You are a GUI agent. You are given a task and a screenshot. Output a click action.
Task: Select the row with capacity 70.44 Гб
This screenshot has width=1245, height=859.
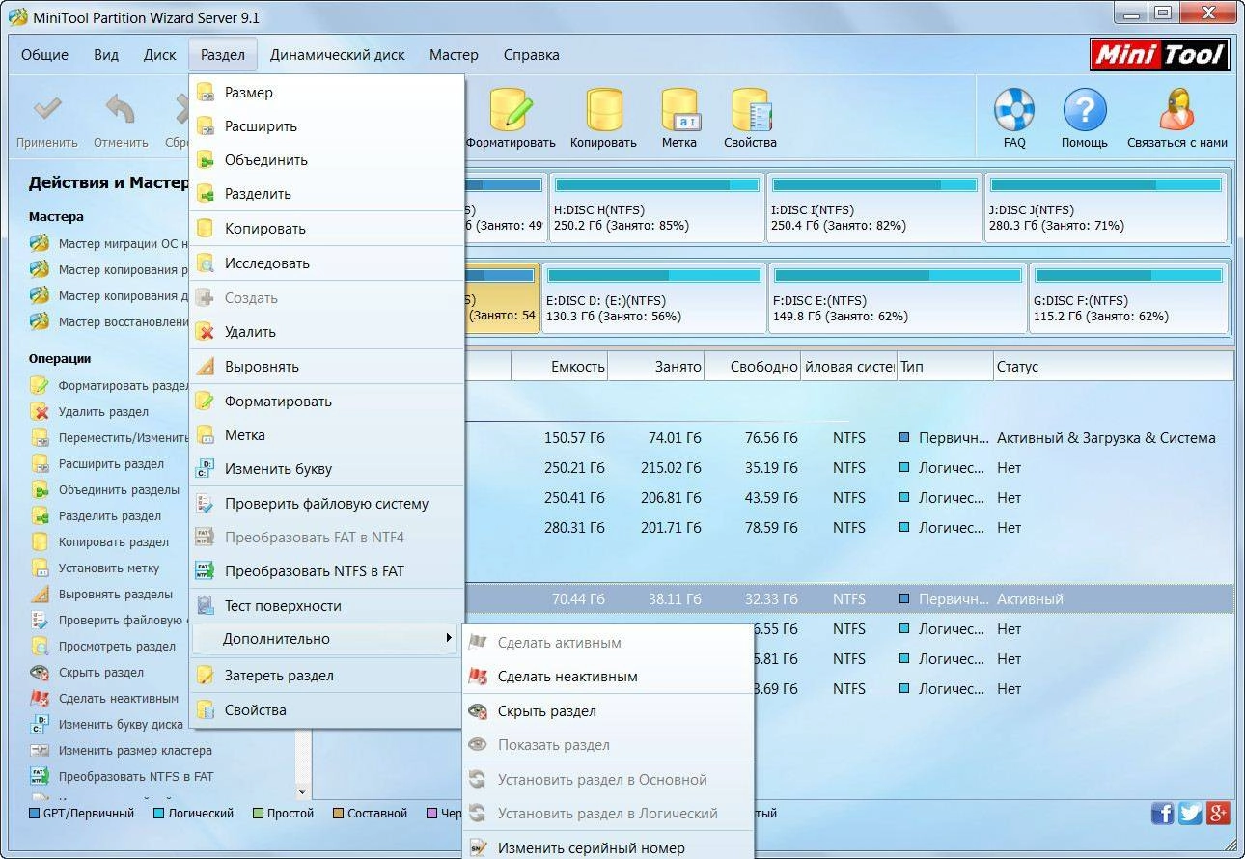[848, 598]
